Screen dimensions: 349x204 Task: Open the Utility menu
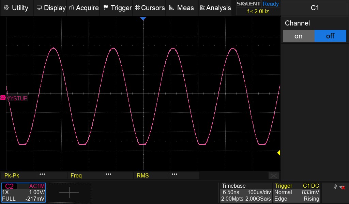[x=16, y=7]
